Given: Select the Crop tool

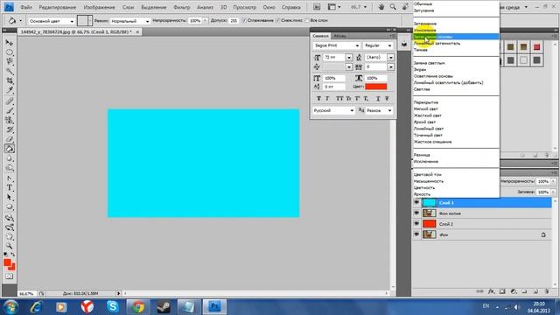Looking at the screenshot, I should (x=10, y=81).
